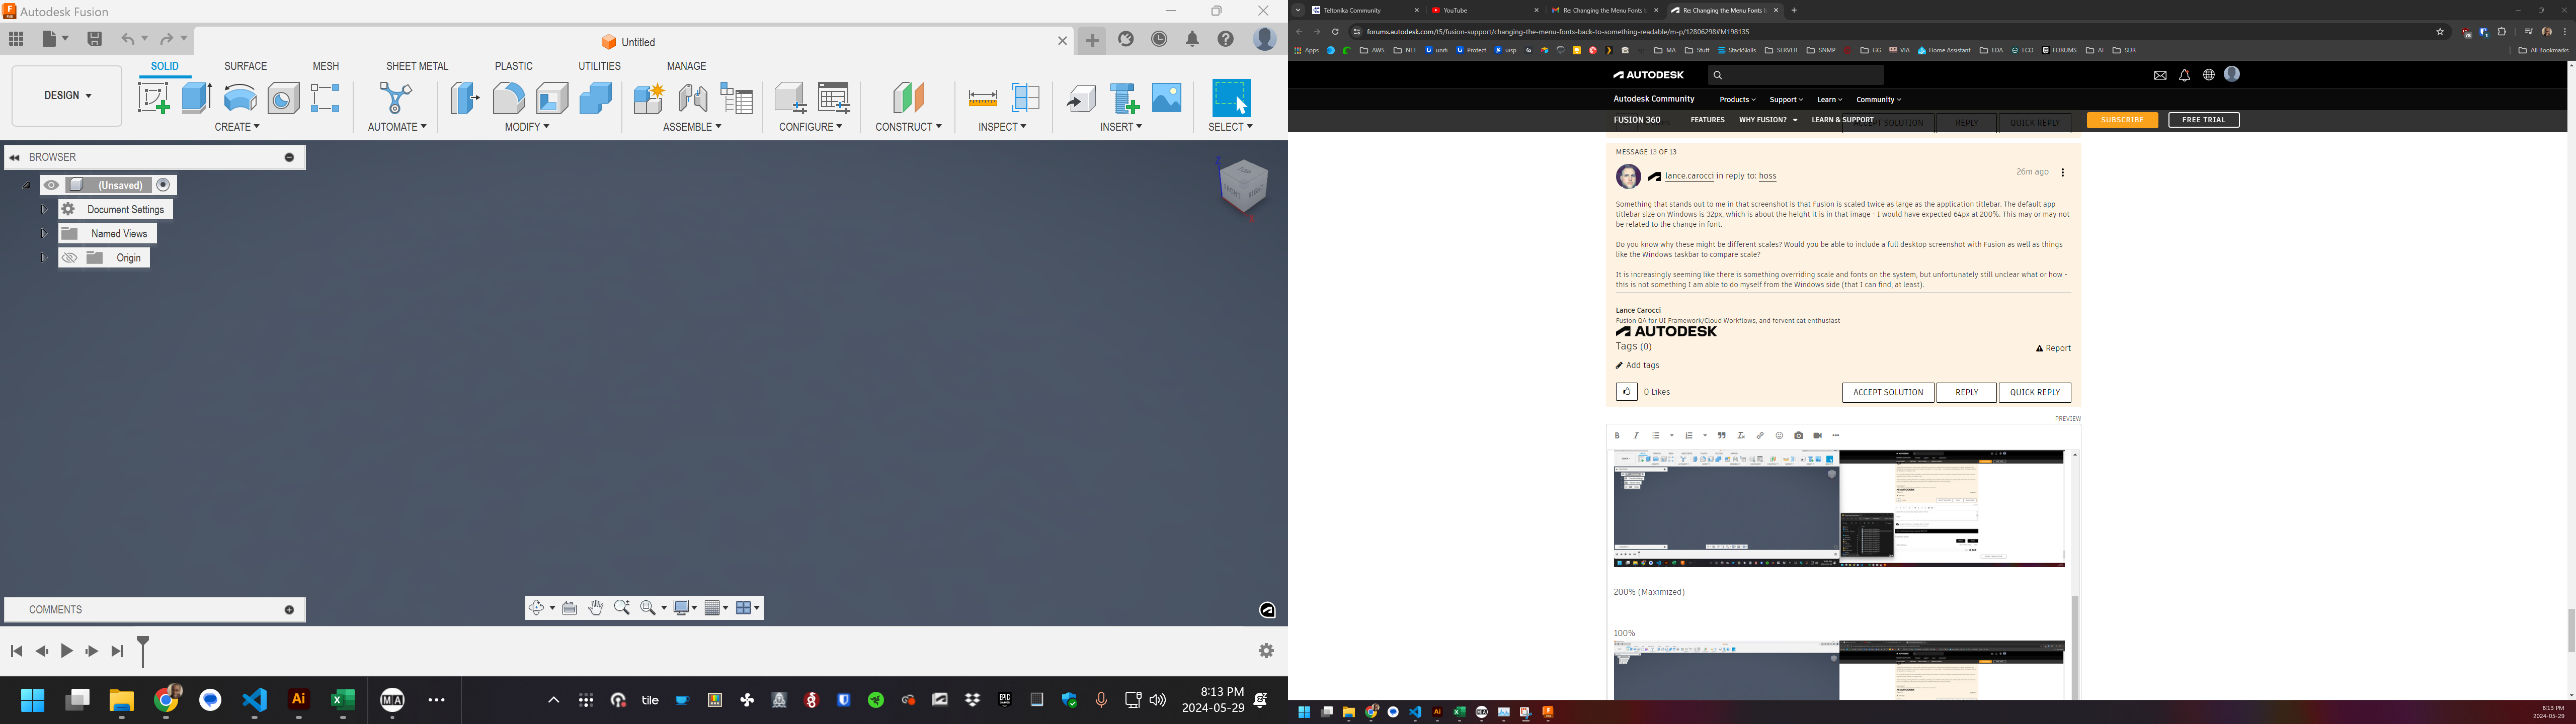Select the Revolve tool icon

[240, 98]
